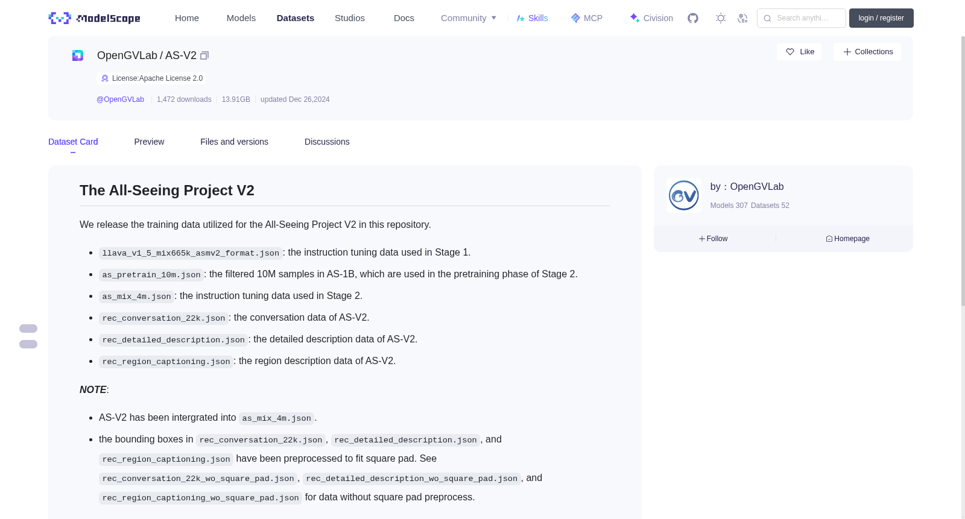Click the '13.91GB' size text
The height and width of the screenshot is (519, 965).
point(236,99)
